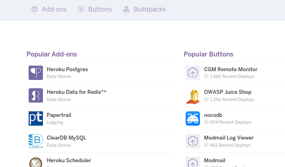Click the Modmail Log Viewer icon
The width and height of the screenshot is (285, 167).
pos(193,141)
